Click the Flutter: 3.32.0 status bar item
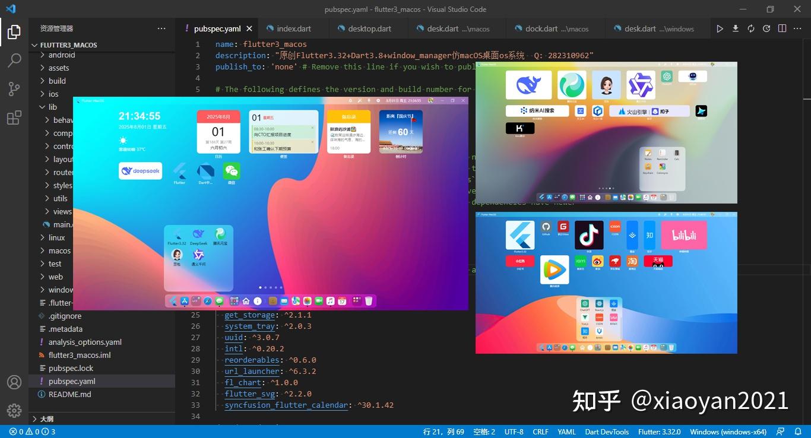Screen dimensions: 811x438 point(660,432)
